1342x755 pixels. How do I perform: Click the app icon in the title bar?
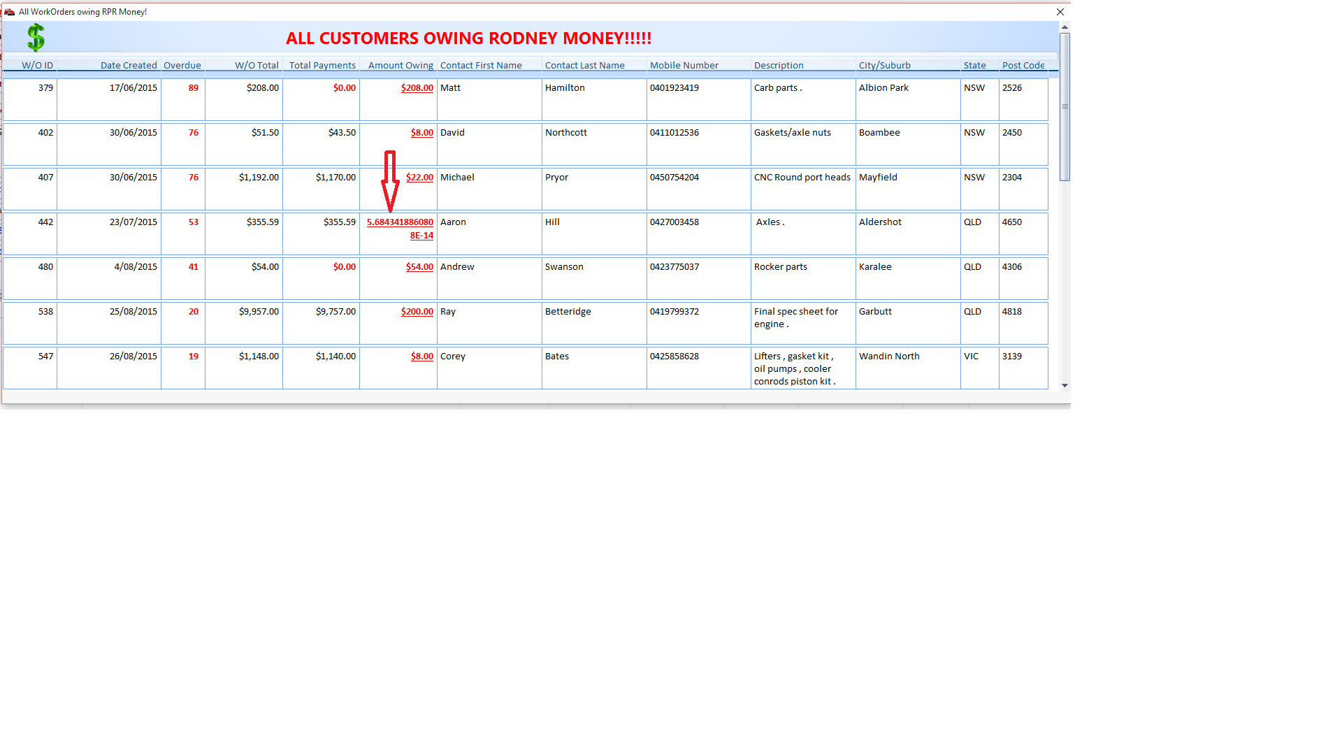9,12
